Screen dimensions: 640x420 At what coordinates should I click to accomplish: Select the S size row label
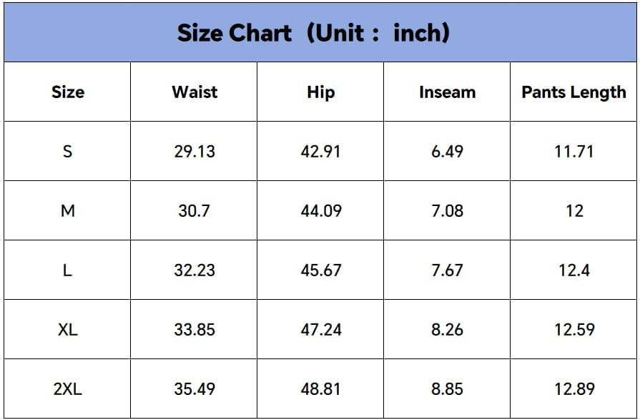point(68,152)
